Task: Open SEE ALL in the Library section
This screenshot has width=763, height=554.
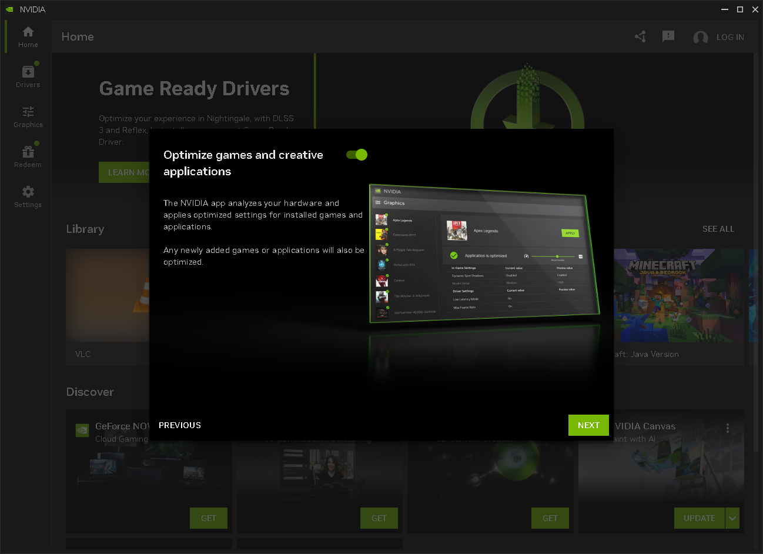Action: pos(718,229)
